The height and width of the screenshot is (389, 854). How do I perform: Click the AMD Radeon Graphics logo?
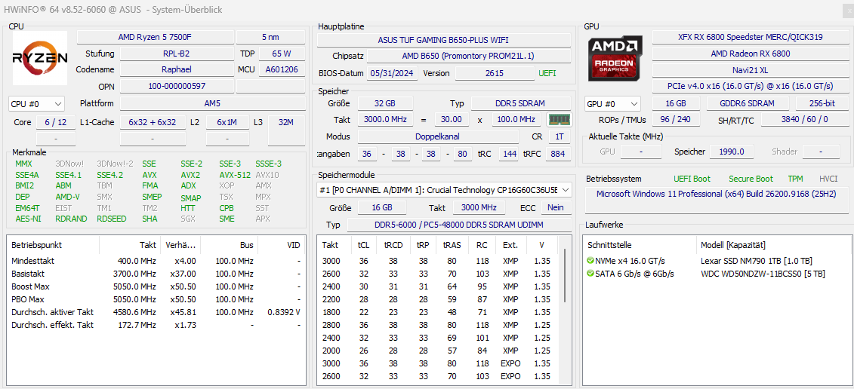click(615, 57)
